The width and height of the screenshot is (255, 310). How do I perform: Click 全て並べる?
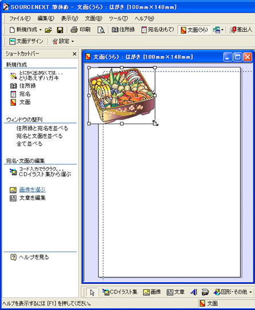pyautogui.click(x=30, y=144)
